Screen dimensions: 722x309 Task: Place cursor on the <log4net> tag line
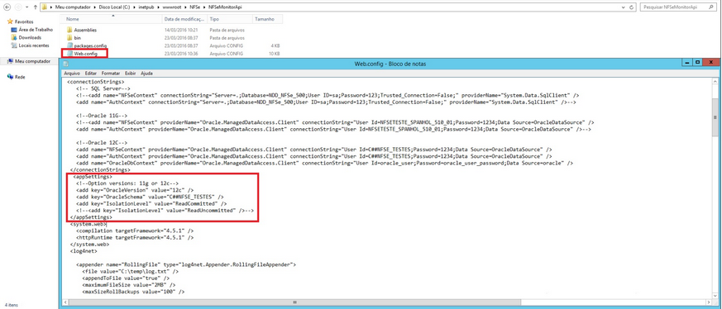83,251
